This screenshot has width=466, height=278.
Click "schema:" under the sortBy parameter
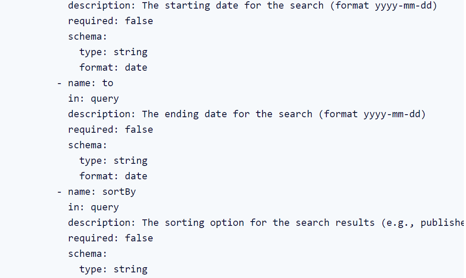click(x=88, y=254)
